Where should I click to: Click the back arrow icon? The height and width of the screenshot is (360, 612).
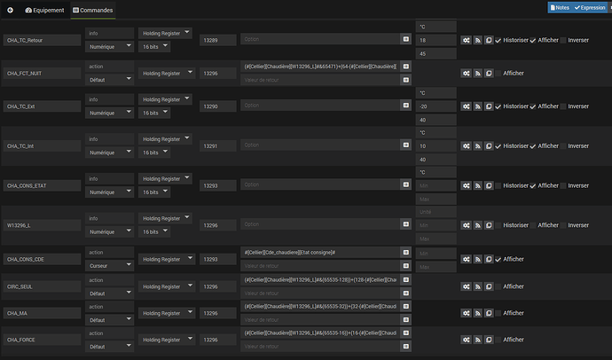(11, 9)
